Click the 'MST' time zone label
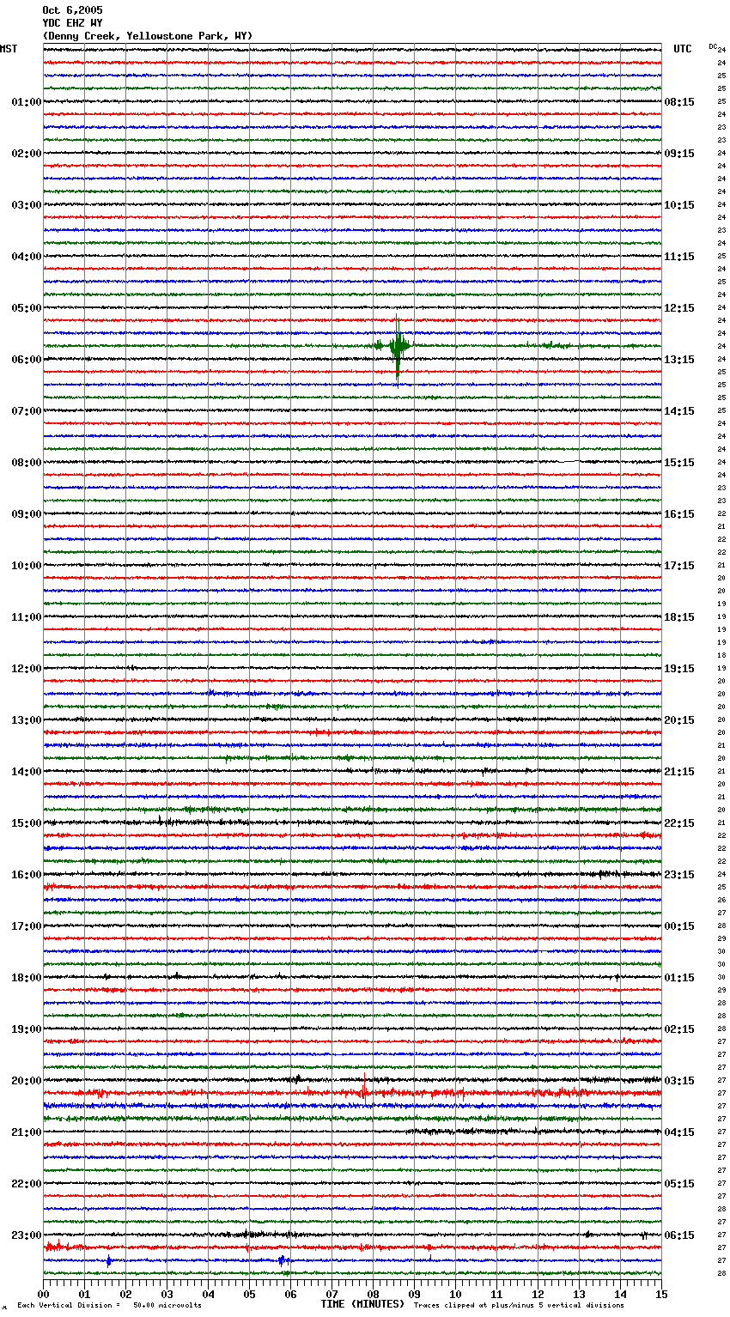Screen dimensions: 730x1317 click(x=9, y=49)
